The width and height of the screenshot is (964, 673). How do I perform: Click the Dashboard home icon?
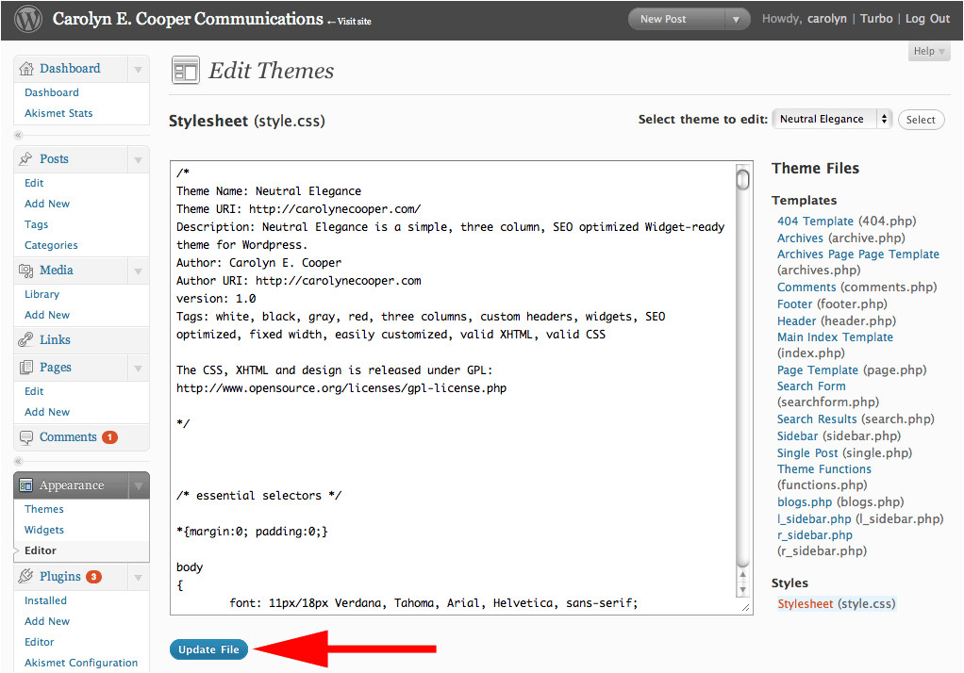pyautogui.click(x=26, y=68)
